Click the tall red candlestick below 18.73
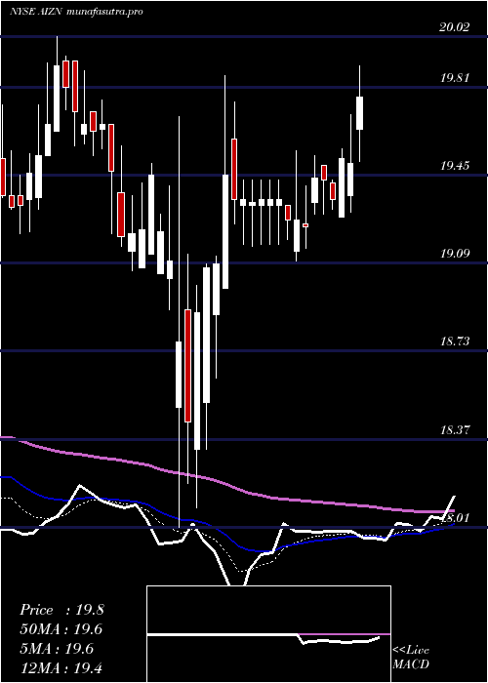Image resolution: width=488 pixels, height=683 pixels. pyautogui.click(x=187, y=366)
